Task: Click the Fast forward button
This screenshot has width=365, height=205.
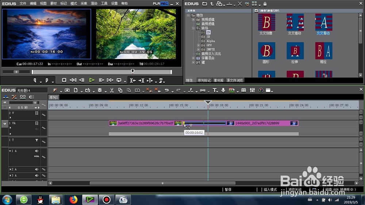Action: (x=110, y=80)
